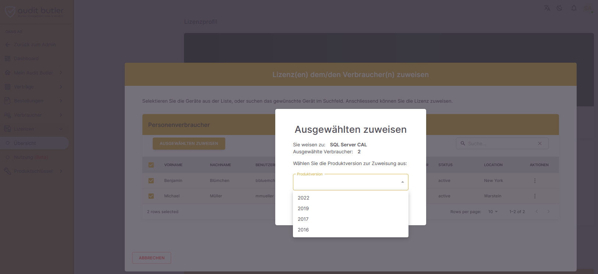Open the user avatar menu
The width and height of the screenshot is (598, 274).
(588, 8)
